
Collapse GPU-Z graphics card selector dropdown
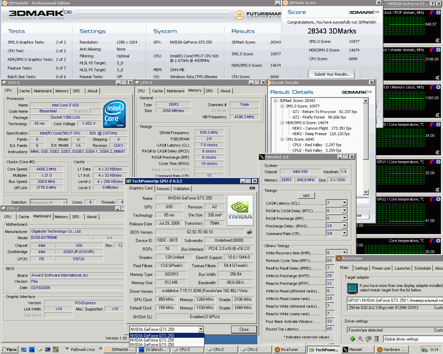pos(201,329)
